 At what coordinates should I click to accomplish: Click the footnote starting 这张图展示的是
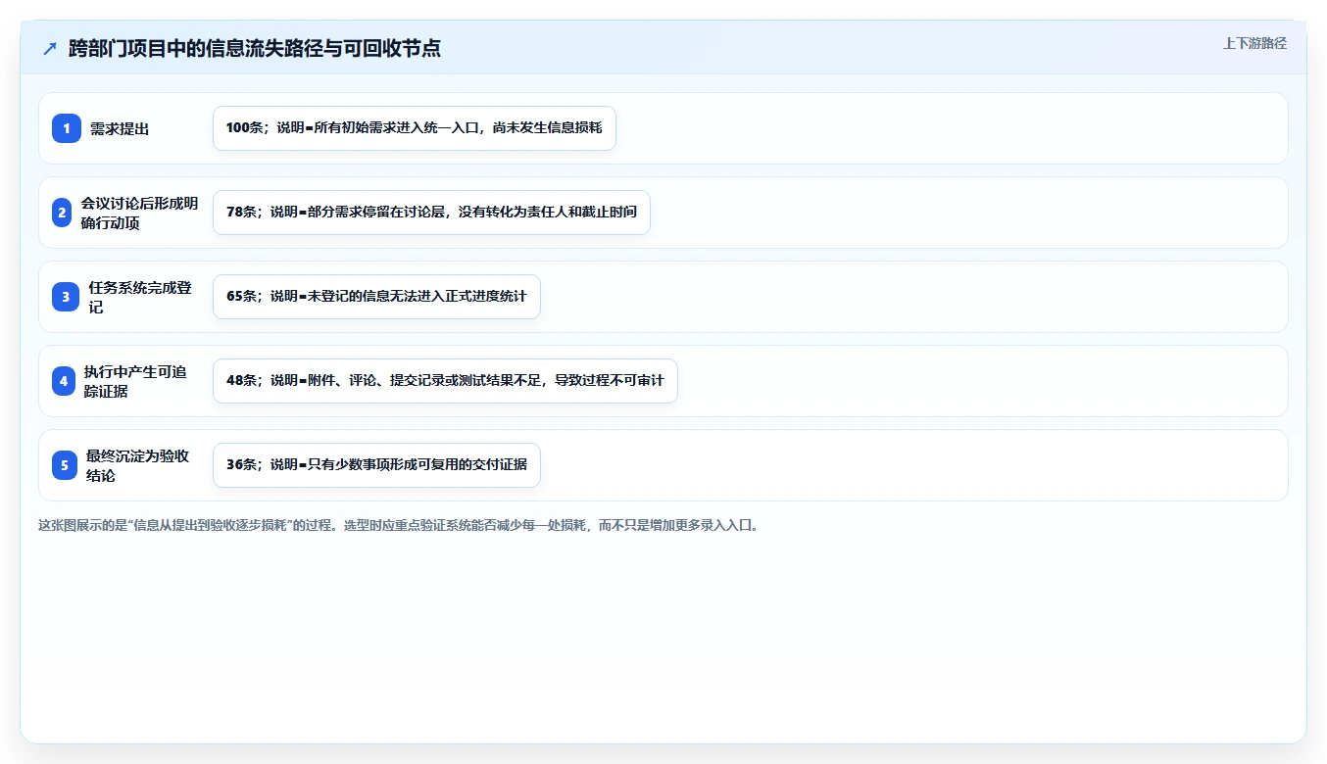(399, 525)
